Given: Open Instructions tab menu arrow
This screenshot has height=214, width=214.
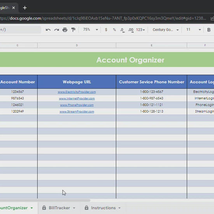Looking at the screenshot, I should [119, 208].
